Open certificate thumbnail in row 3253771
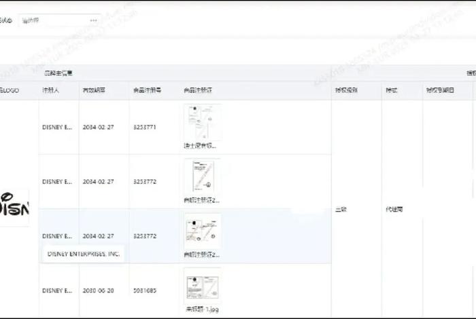This screenshot has height=319, width=476. [202, 122]
